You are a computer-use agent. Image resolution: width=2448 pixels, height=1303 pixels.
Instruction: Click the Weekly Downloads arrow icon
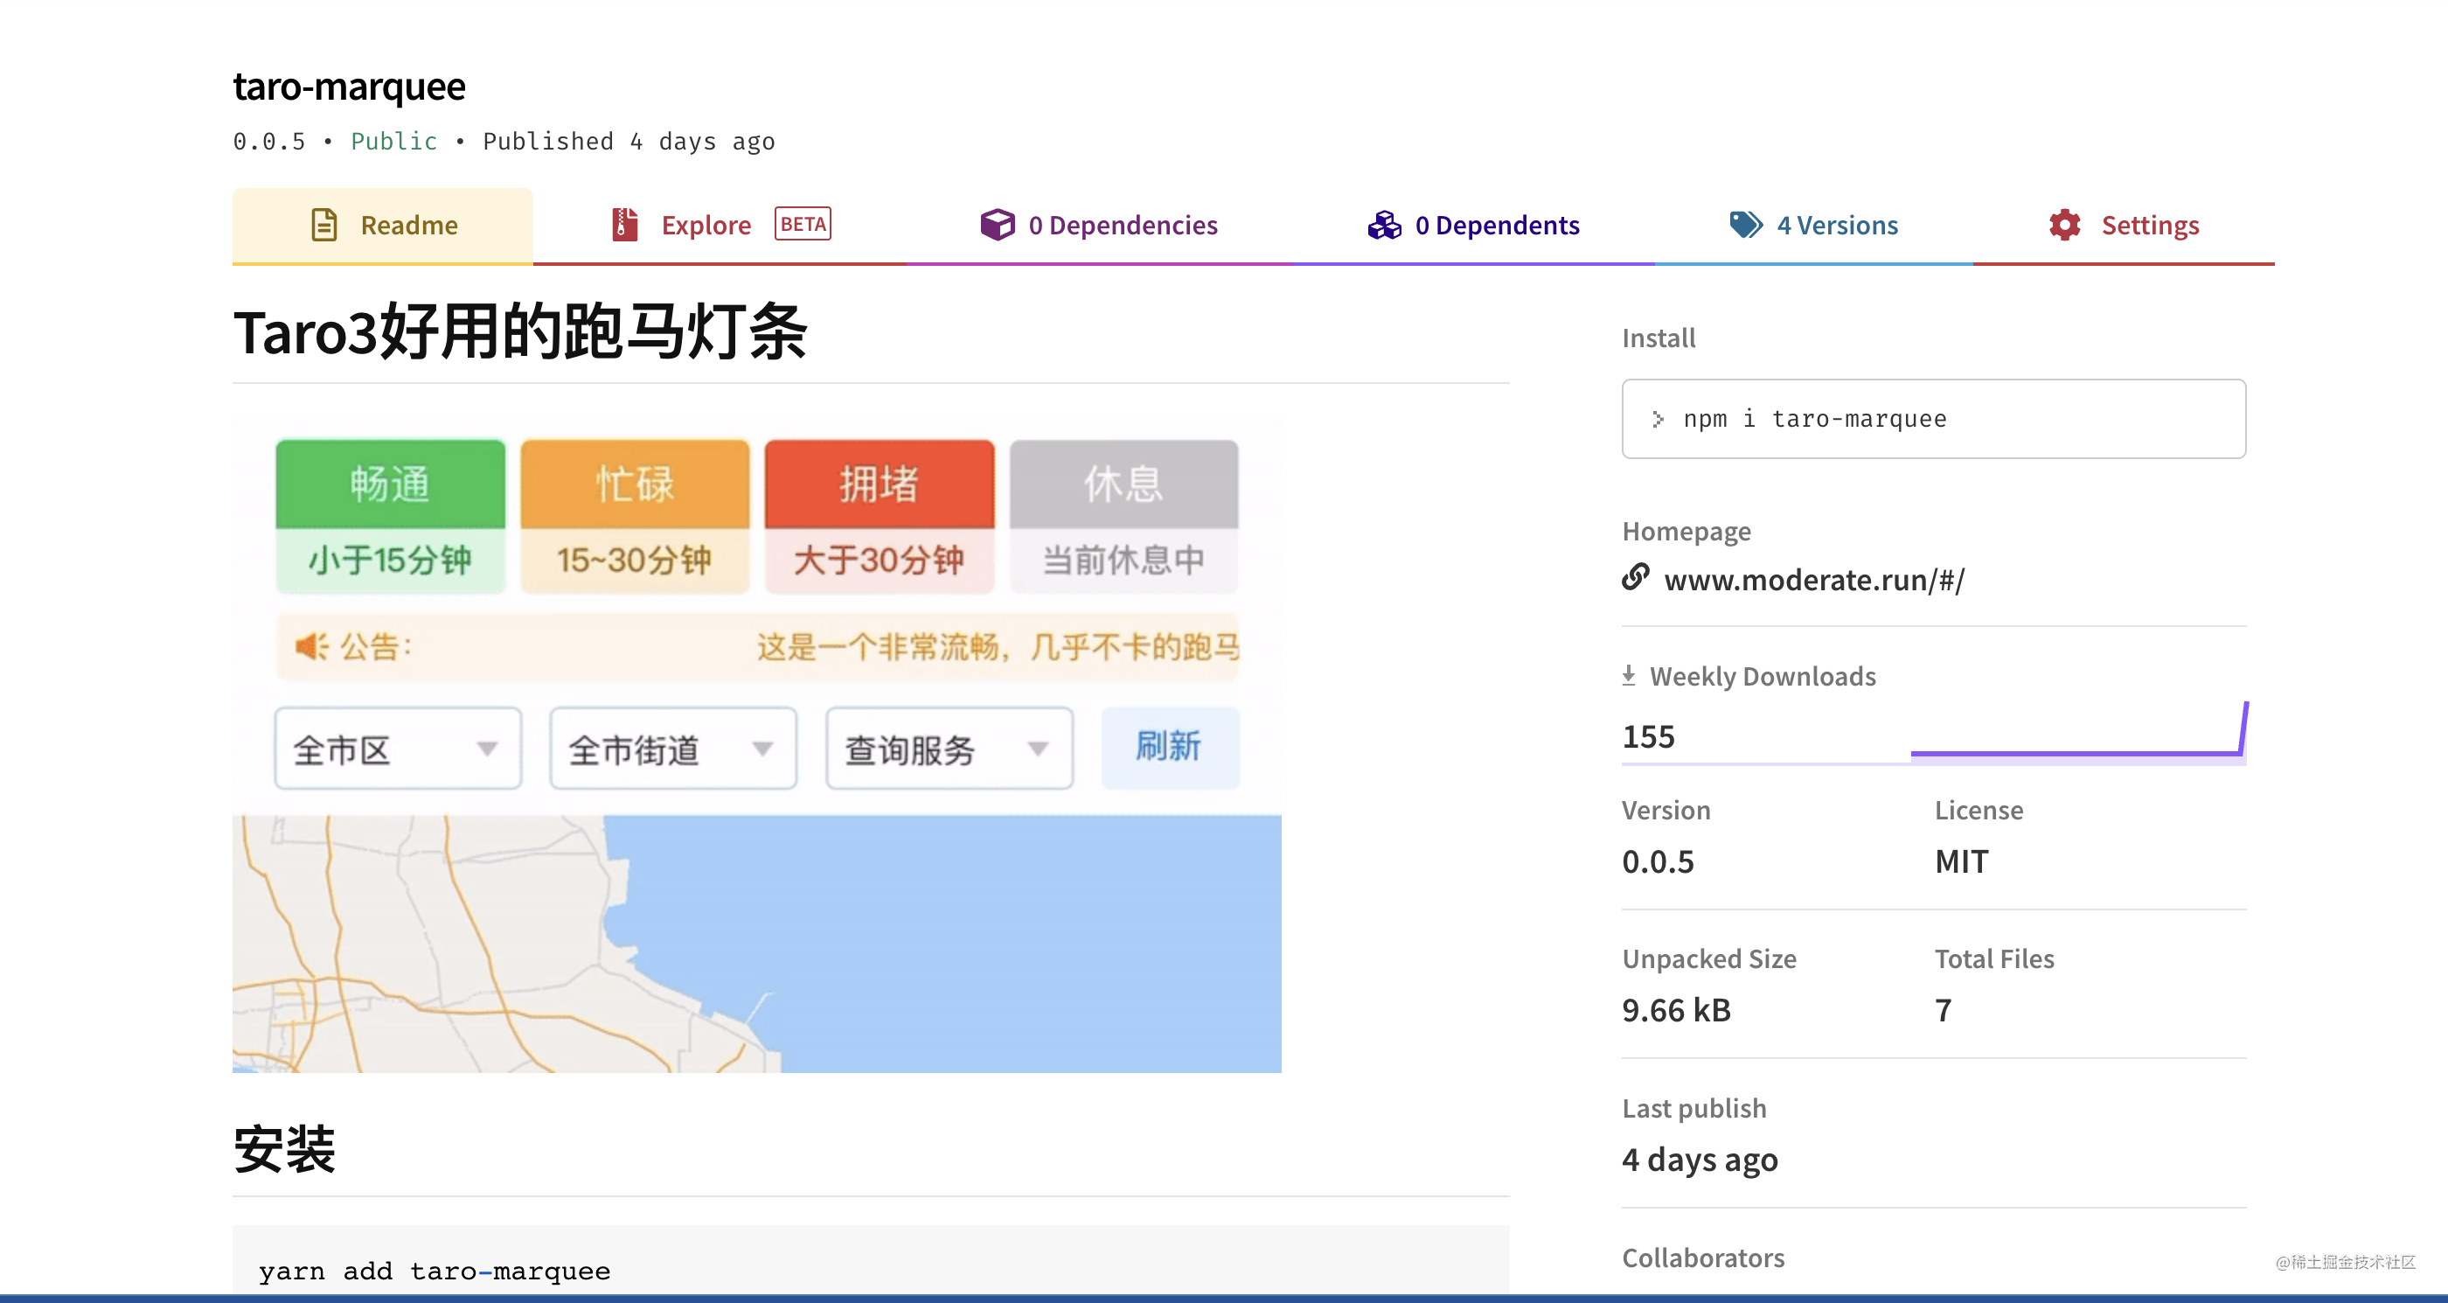[1629, 676]
